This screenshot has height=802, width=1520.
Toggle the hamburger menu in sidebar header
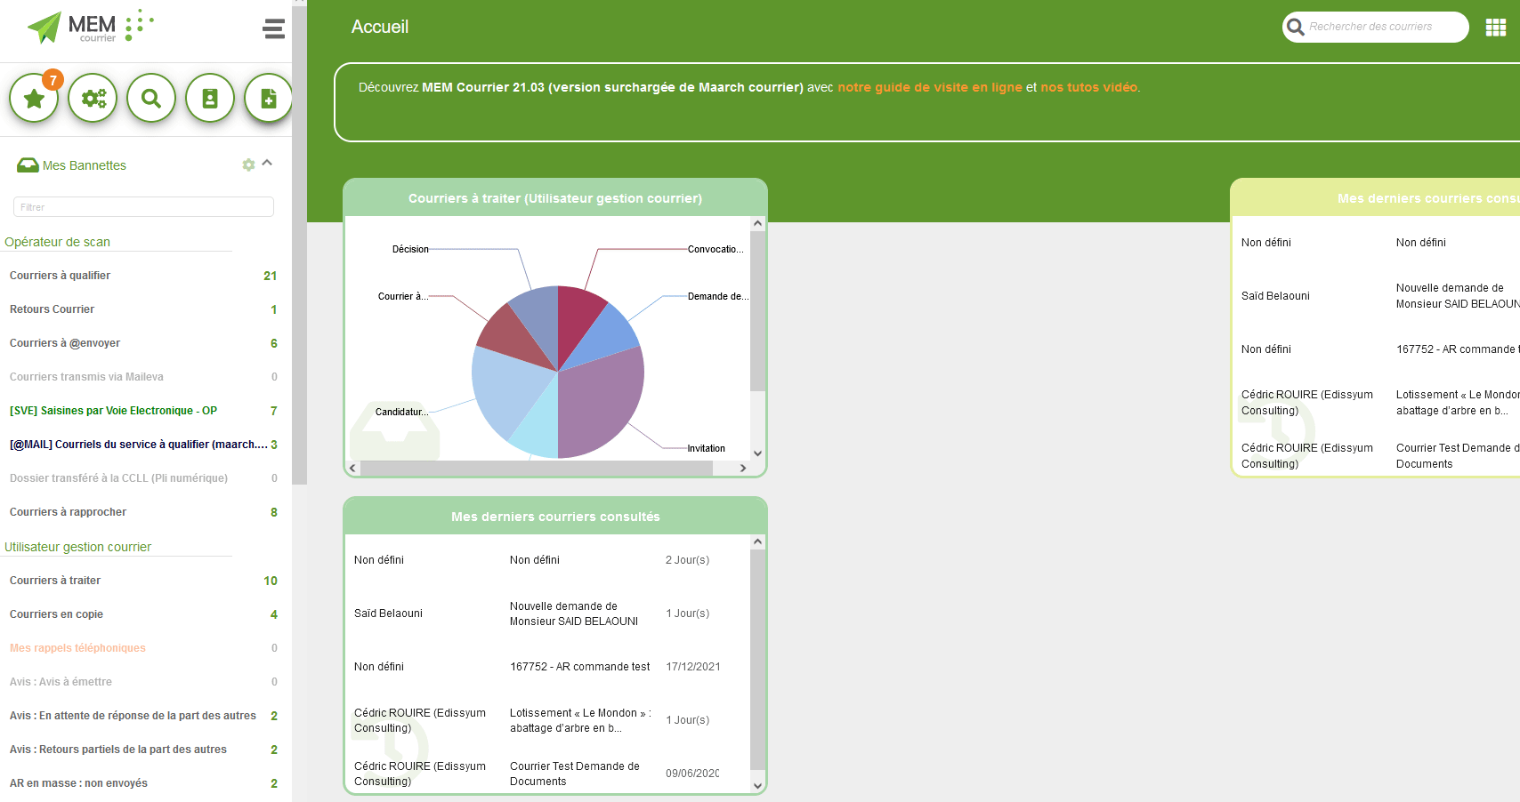pos(273,29)
